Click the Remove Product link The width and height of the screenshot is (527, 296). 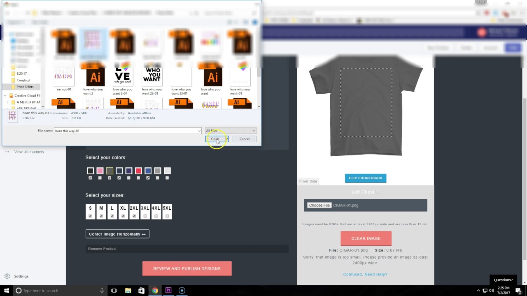point(102,249)
